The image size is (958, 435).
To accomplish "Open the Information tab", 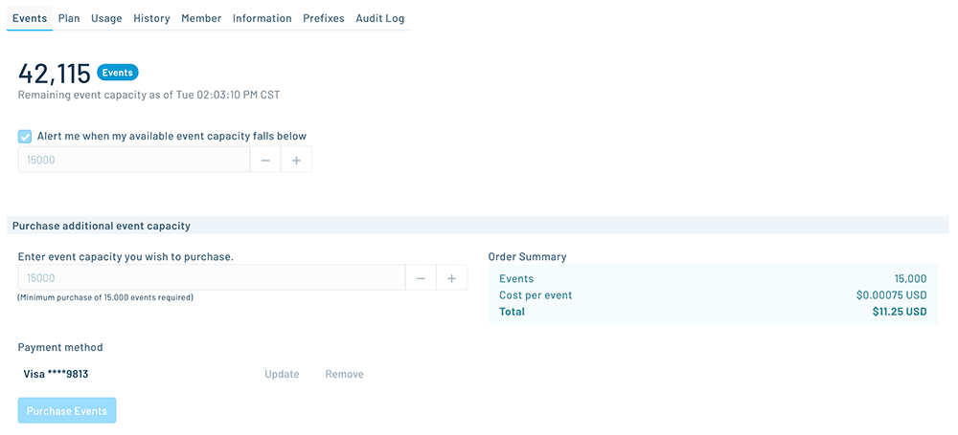I will point(262,18).
